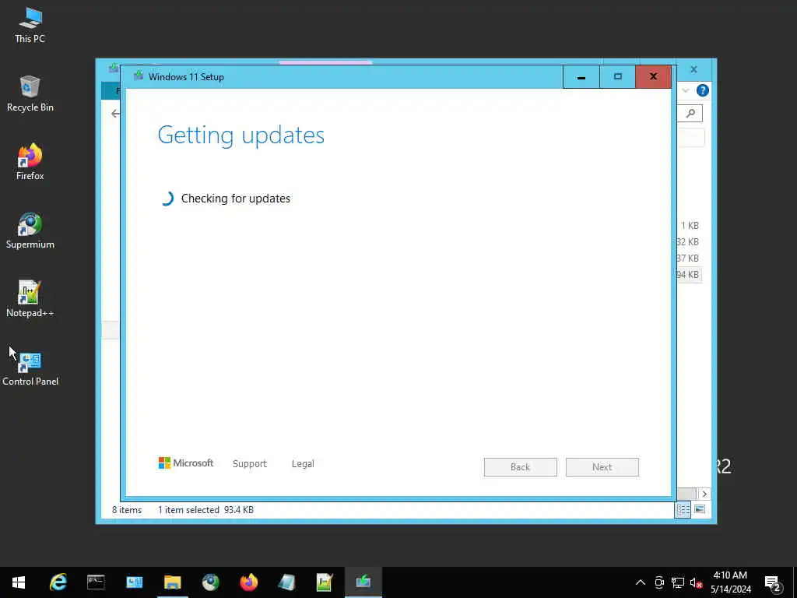The image size is (797, 598).
Task: Close the Windows 11 Setup window
Action: click(653, 77)
